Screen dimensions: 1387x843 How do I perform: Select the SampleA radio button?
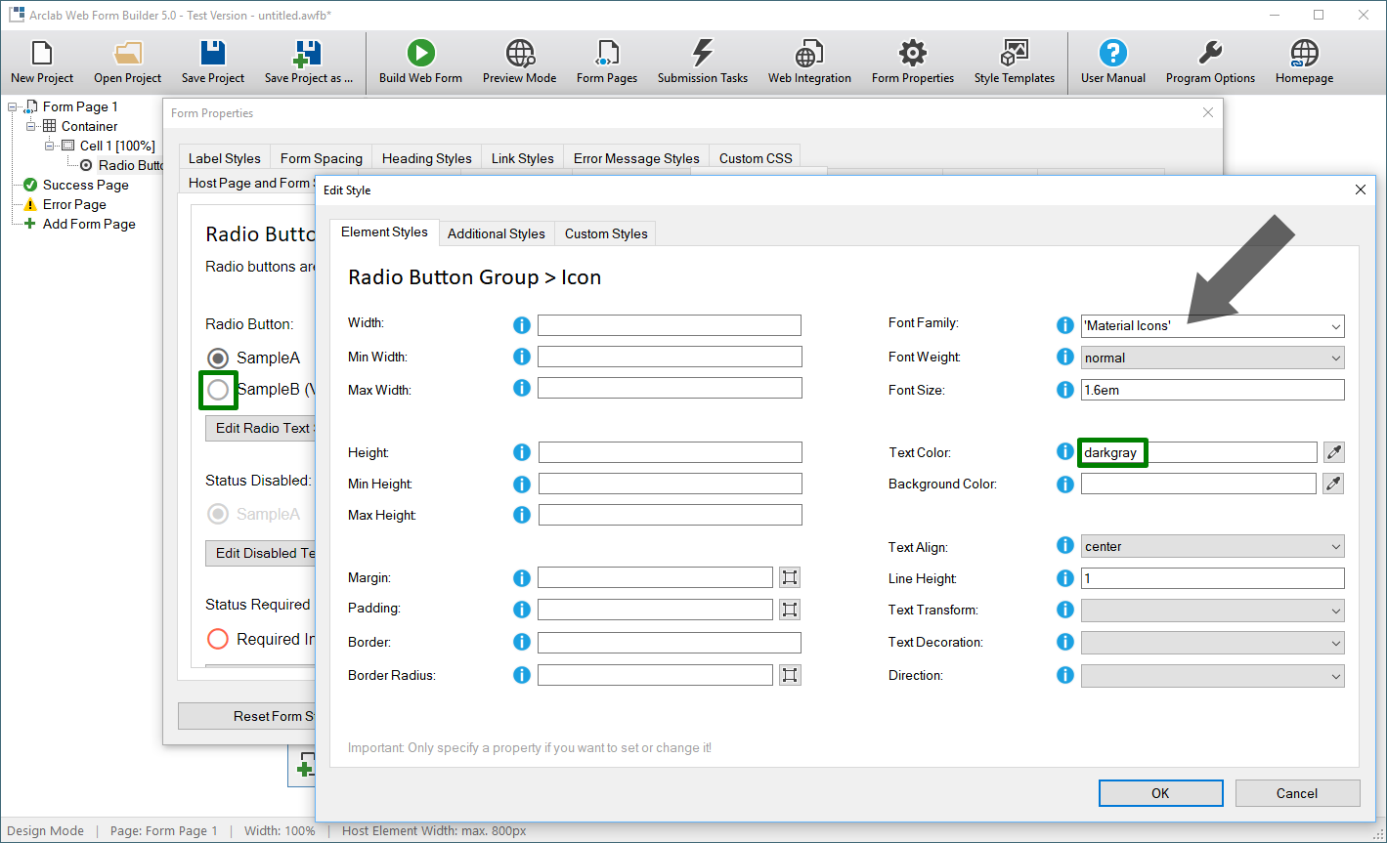pyautogui.click(x=220, y=358)
